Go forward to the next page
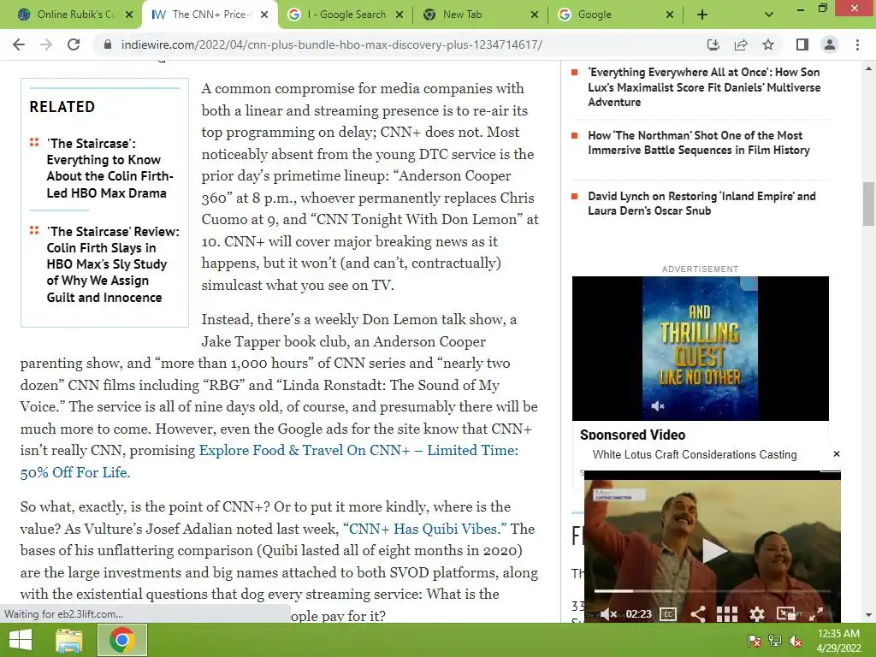Viewport: 876px width, 657px height. (46, 44)
